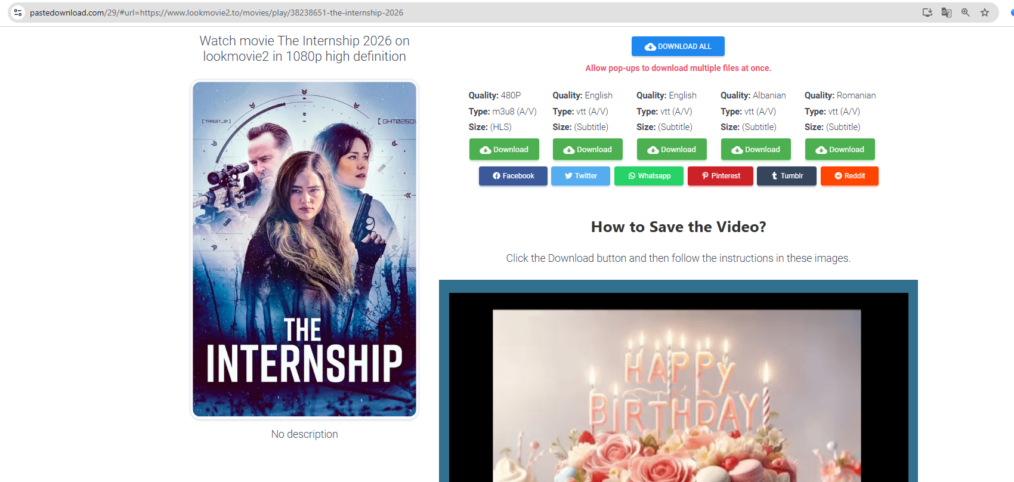Share on Facebook
1014x482 pixels.
tap(513, 176)
